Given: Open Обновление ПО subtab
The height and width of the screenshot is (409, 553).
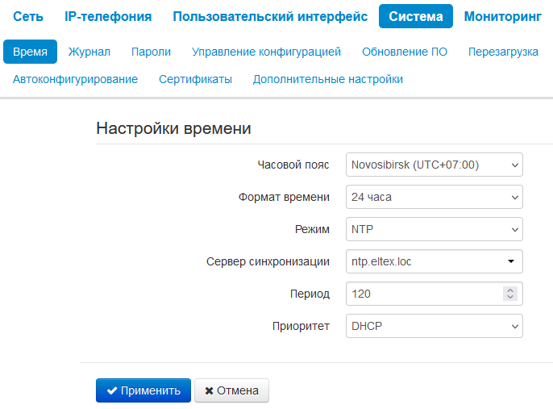Looking at the screenshot, I should coord(405,52).
